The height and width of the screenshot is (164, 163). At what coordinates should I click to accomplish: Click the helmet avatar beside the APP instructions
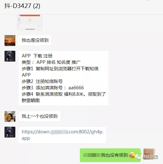[x=10, y=56]
